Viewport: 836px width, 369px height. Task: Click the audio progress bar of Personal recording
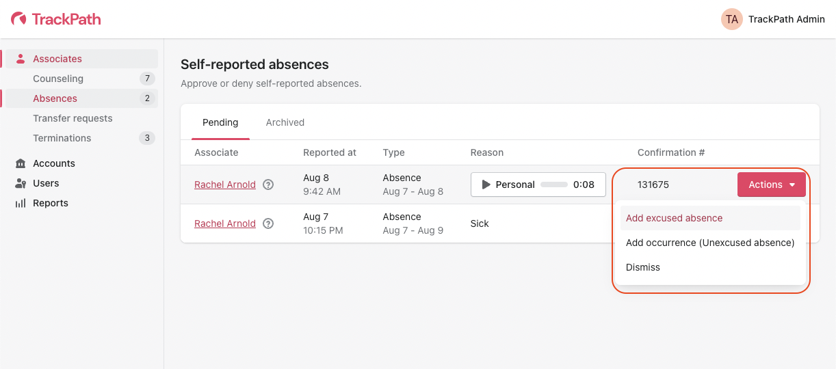[554, 184]
